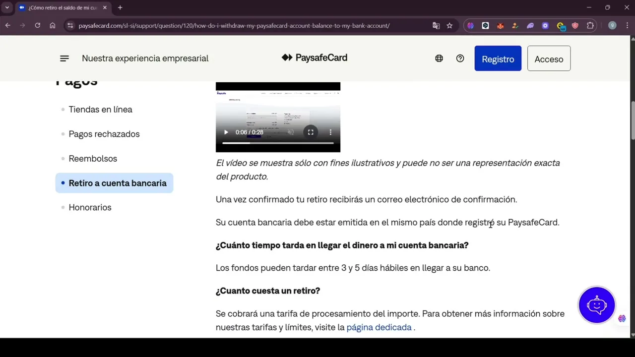Select Retiro a cuenta bancaria item
Image resolution: width=635 pixels, height=357 pixels.
pyautogui.click(x=114, y=183)
